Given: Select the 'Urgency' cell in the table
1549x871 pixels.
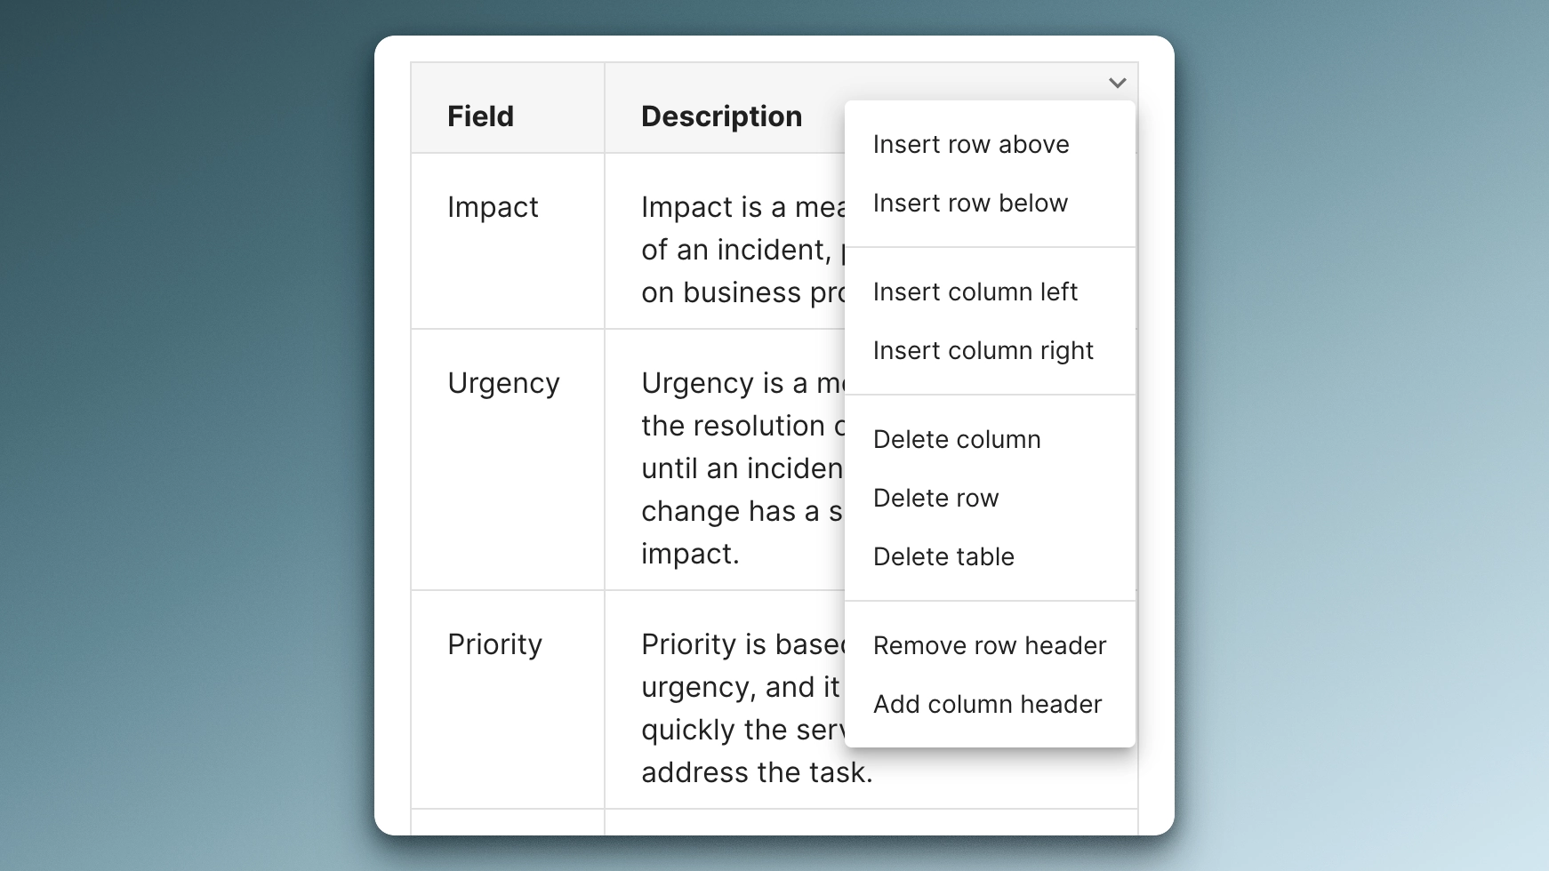Looking at the screenshot, I should click(504, 382).
